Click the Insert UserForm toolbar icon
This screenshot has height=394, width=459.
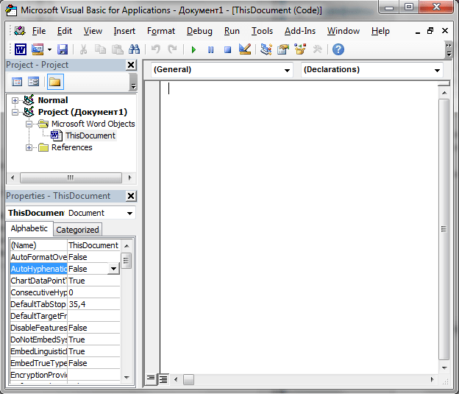tap(38, 49)
